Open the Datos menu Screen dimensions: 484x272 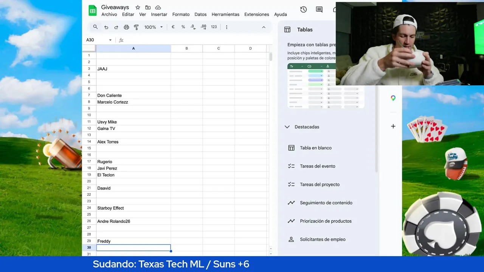coord(200,14)
